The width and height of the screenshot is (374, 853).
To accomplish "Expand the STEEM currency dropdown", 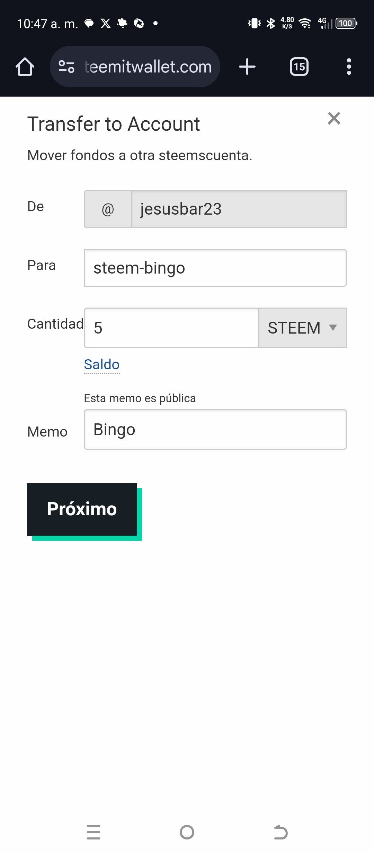I will [303, 328].
